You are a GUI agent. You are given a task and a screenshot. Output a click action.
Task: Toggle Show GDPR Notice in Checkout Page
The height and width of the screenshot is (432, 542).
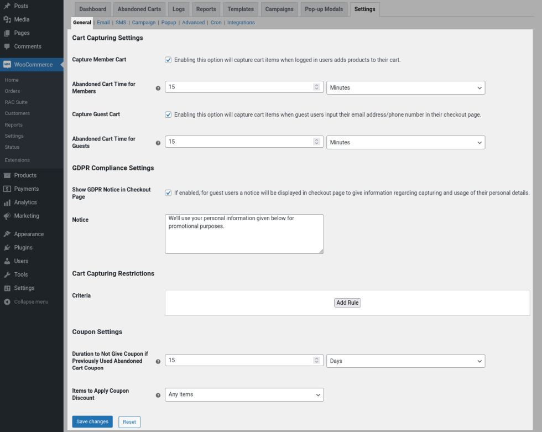(168, 193)
